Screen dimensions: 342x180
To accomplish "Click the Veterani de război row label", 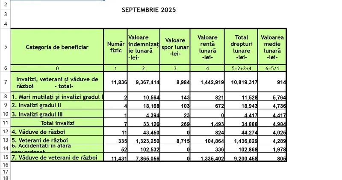I will [x=57, y=140].
